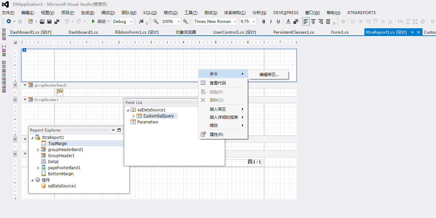Select Detail band in Report Explorer
Image resolution: width=436 pixels, height=218 pixels.
(53, 162)
